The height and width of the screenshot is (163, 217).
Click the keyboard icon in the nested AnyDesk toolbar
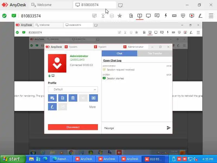(x=173, y=32)
